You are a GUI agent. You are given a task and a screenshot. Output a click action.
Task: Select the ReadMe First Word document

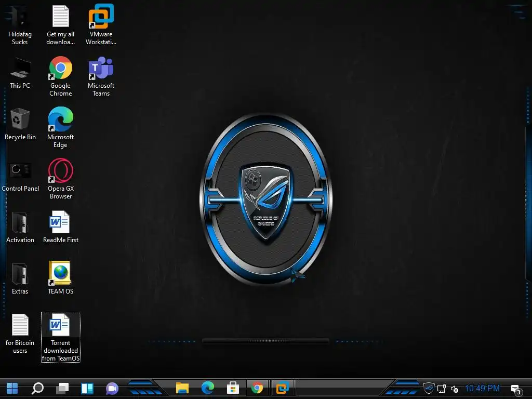tap(60, 228)
